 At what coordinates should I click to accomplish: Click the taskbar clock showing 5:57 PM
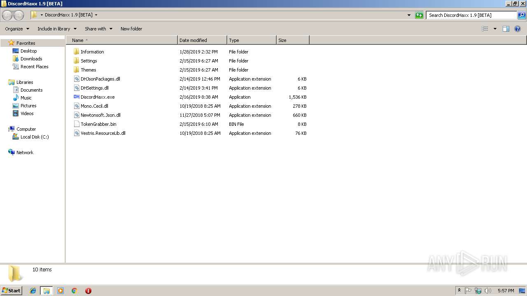506,291
